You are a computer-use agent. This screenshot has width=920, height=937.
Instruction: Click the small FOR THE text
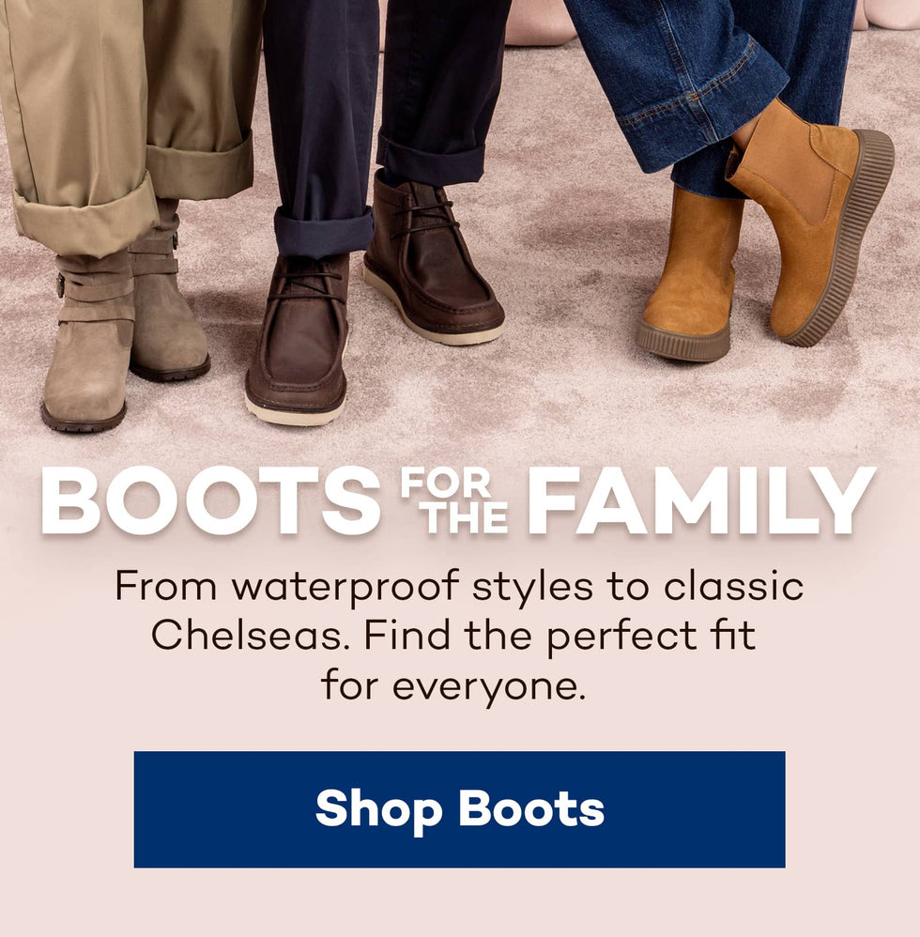(454, 500)
